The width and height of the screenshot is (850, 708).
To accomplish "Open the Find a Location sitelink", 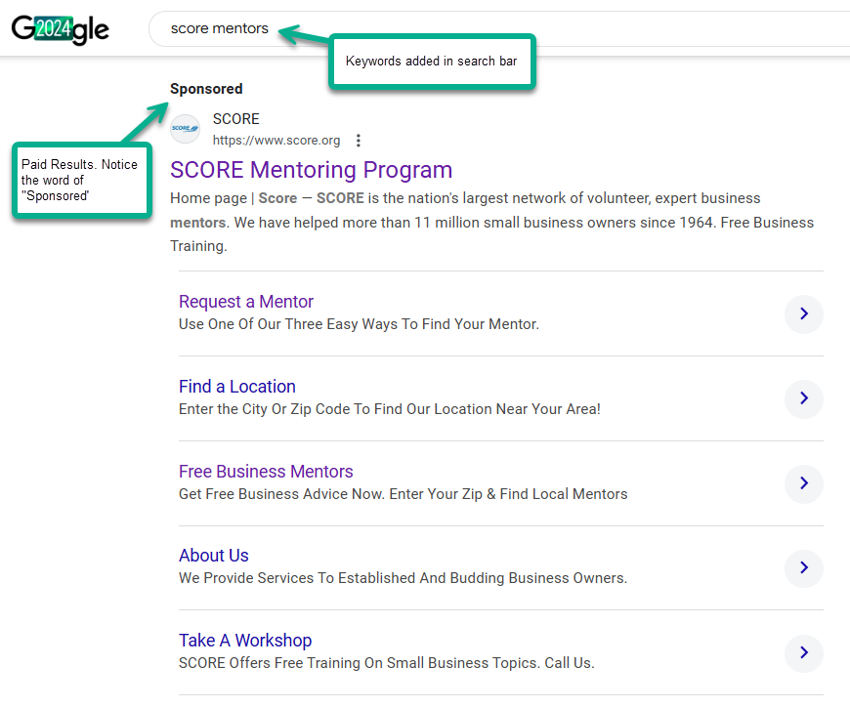I will click(x=237, y=387).
